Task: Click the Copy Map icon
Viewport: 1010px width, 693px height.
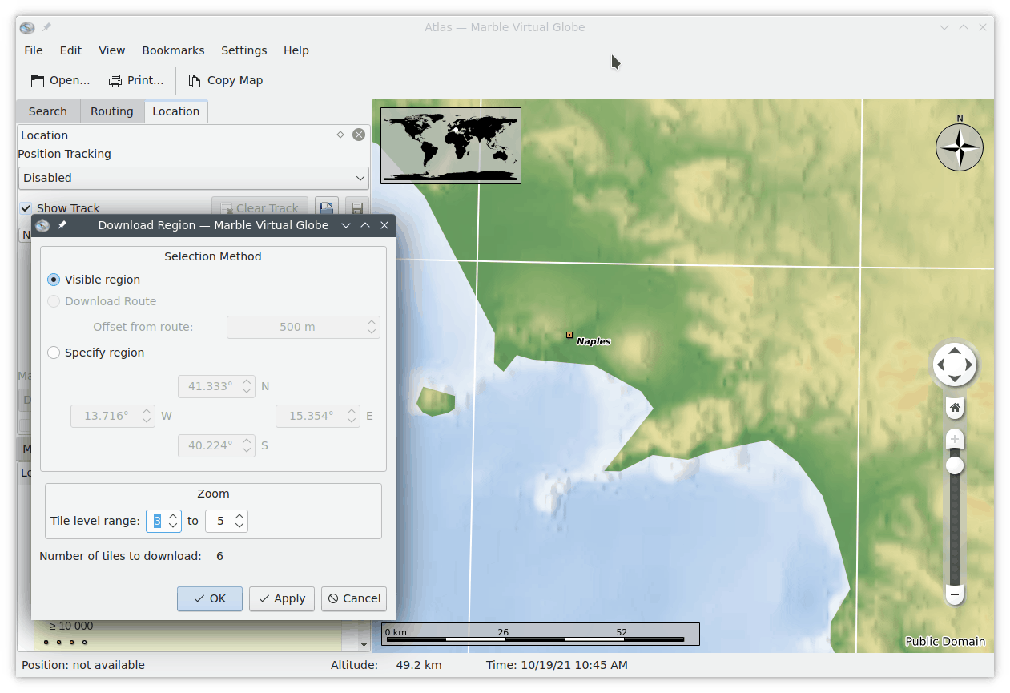Action: [195, 80]
